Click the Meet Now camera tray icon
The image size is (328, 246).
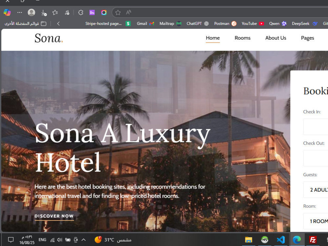tap(76, 240)
